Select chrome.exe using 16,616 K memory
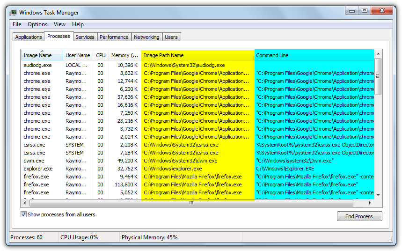This screenshot has height=251, width=402. pyautogui.click(x=197, y=105)
